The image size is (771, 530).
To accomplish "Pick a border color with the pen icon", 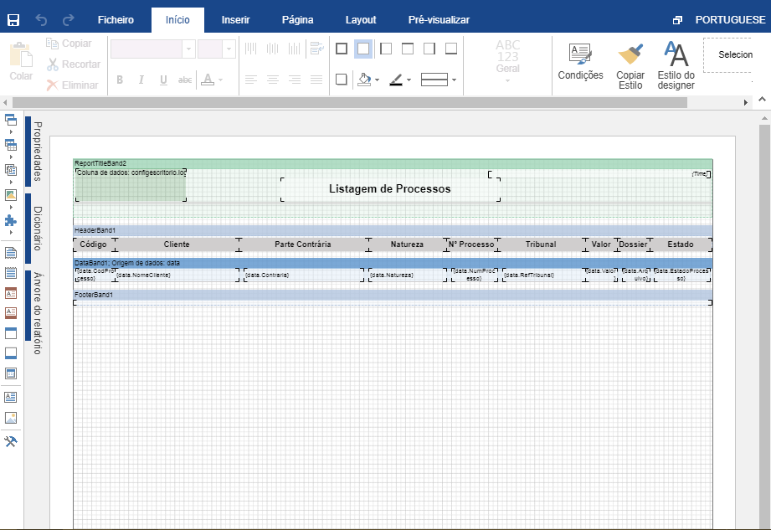I will pyautogui.click(x=396, y=80).
